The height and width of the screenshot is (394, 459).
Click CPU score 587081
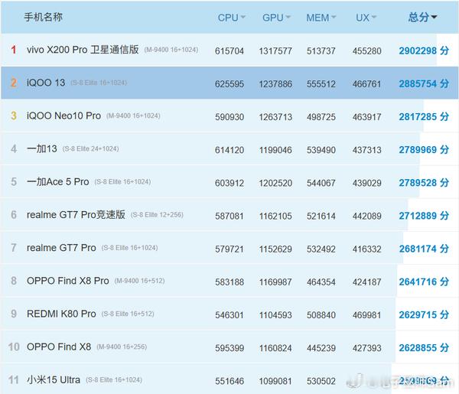tap(229, 217)
